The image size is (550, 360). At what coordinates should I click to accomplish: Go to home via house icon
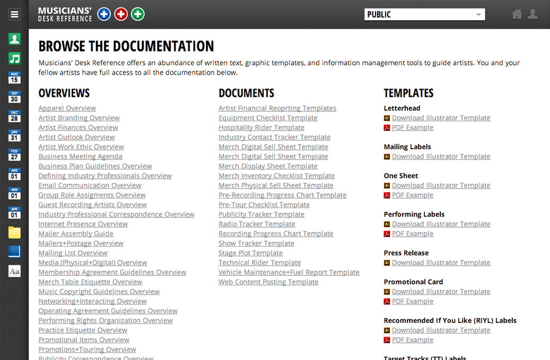click(517, 14)
